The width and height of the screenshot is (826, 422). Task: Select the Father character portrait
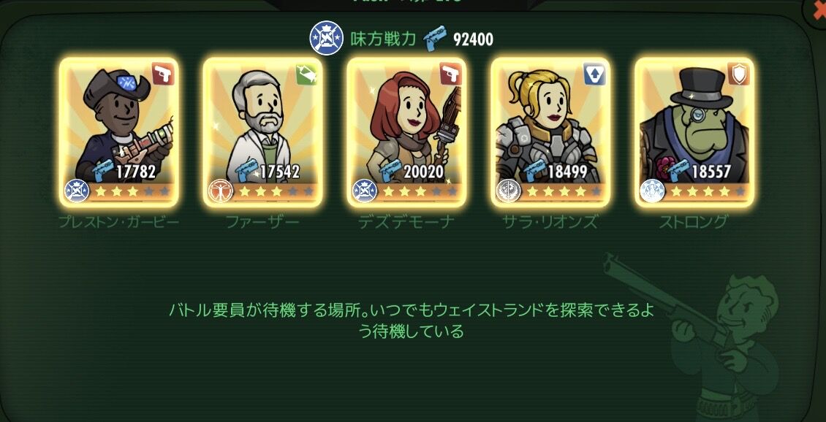263,131
